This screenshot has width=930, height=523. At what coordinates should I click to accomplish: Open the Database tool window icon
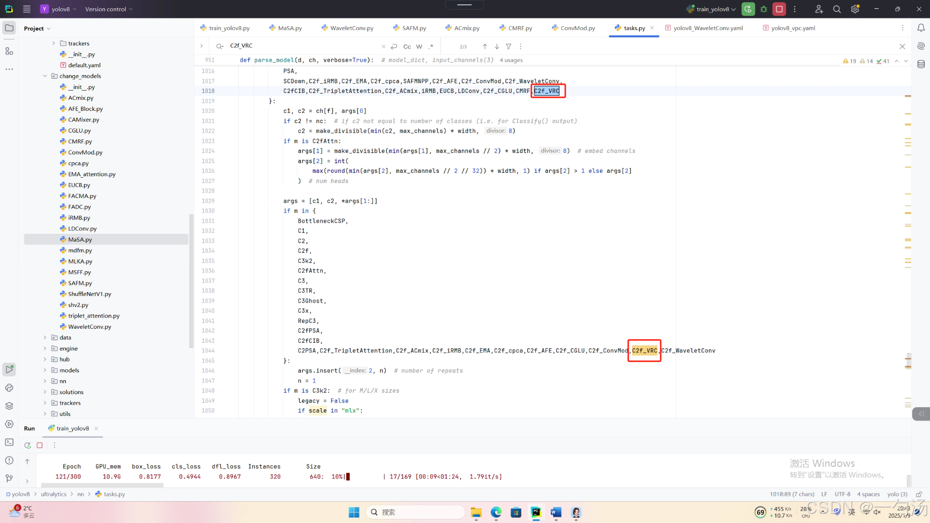pyautogui.click(x=921, y=64)
